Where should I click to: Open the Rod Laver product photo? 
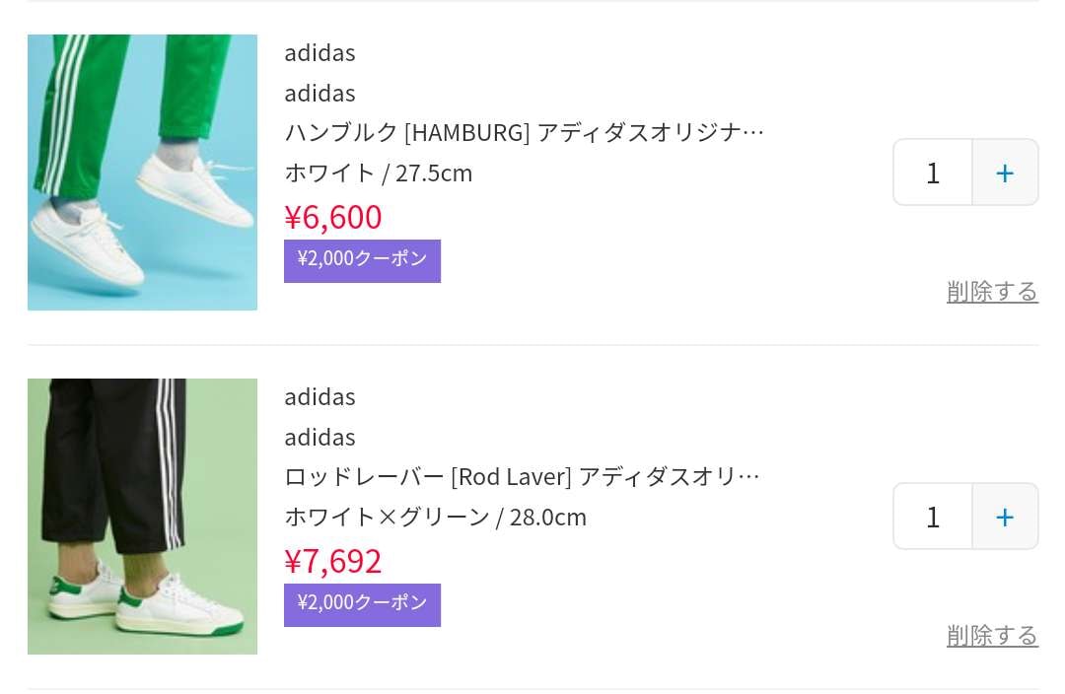(x=142, y=516)
